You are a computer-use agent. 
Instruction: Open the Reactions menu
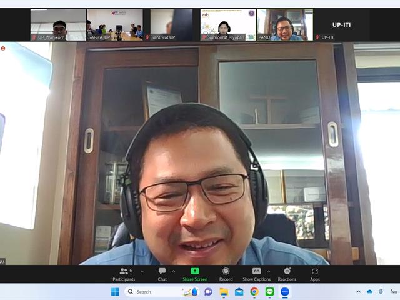point(287,274)
